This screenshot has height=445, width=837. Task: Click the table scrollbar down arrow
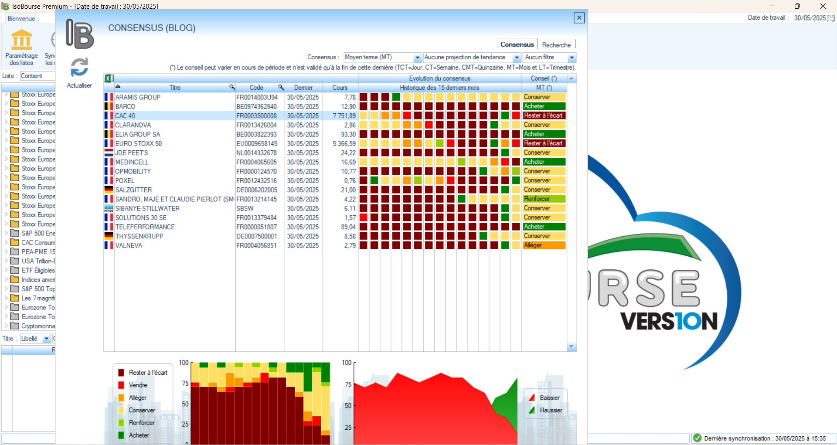coord(571,347)
